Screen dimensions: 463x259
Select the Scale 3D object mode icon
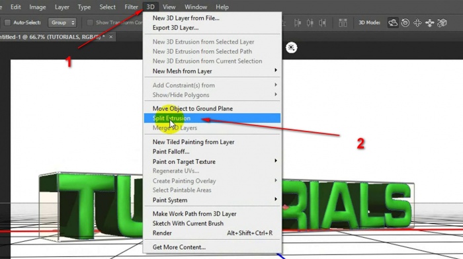click(442, 22)
